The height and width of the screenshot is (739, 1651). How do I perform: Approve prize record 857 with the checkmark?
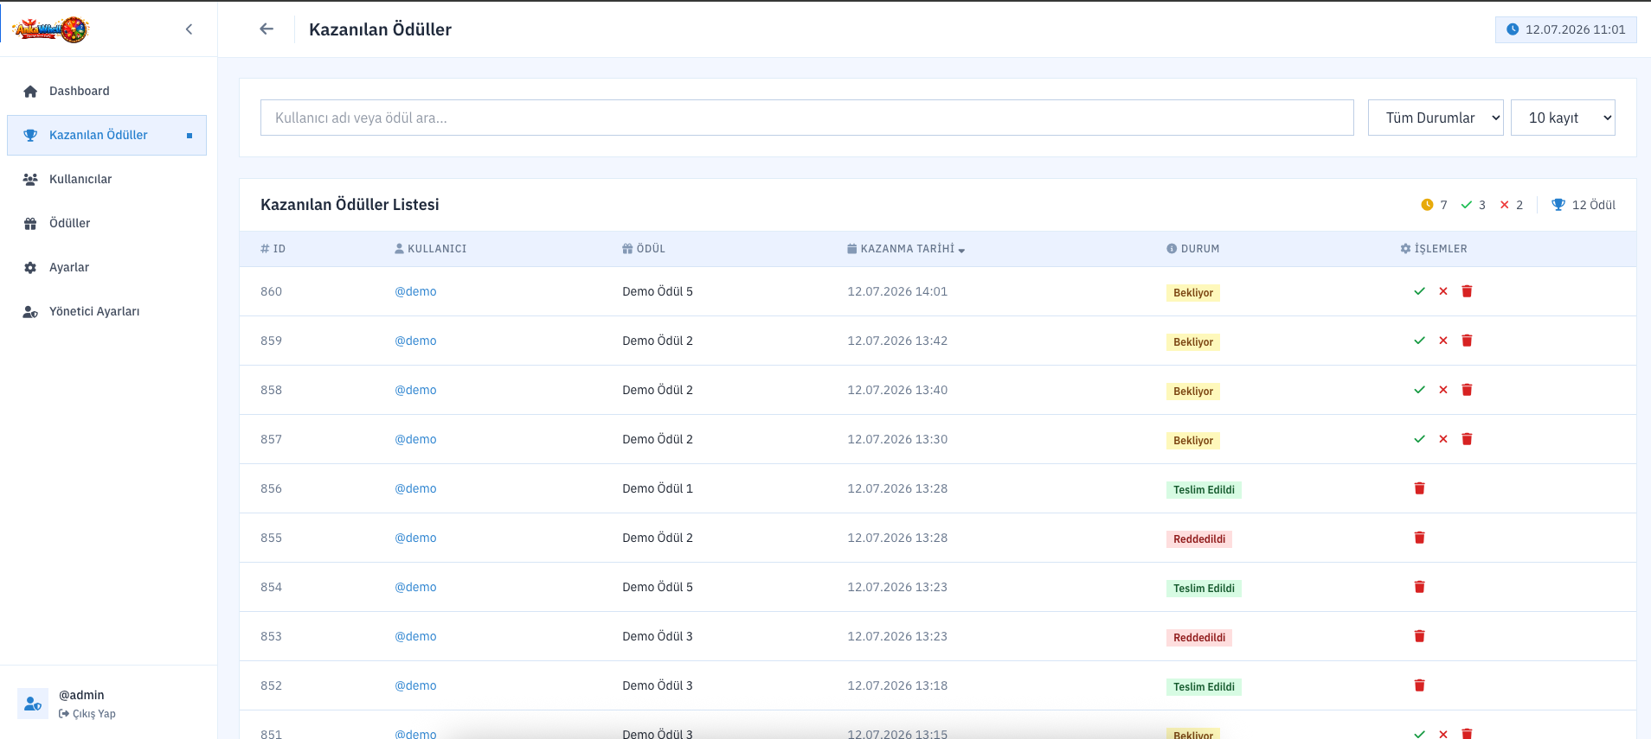pyautogui.click(x=1419, y=439)
